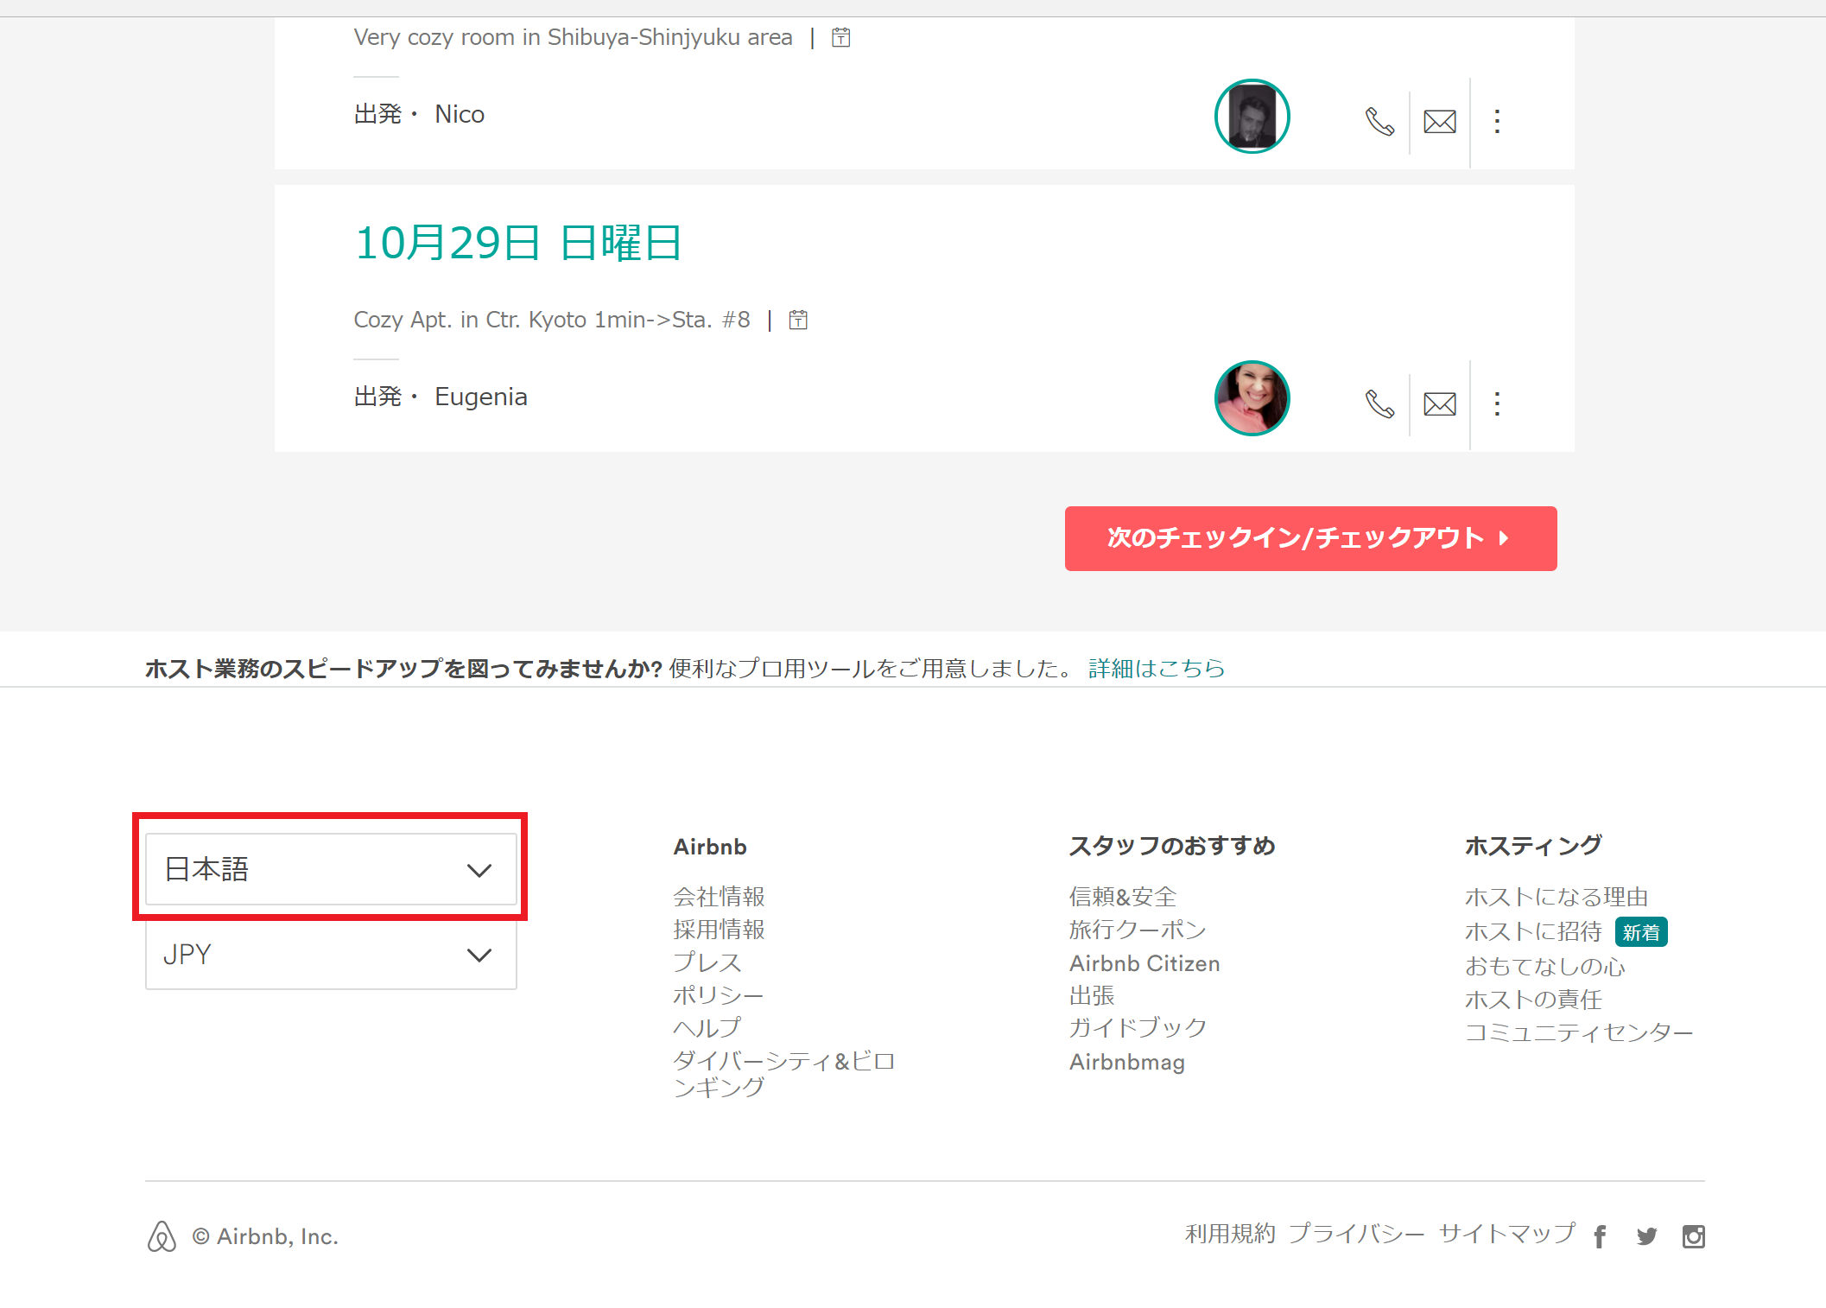Open the Twitter icon in footer

tap(1646, 1237)
